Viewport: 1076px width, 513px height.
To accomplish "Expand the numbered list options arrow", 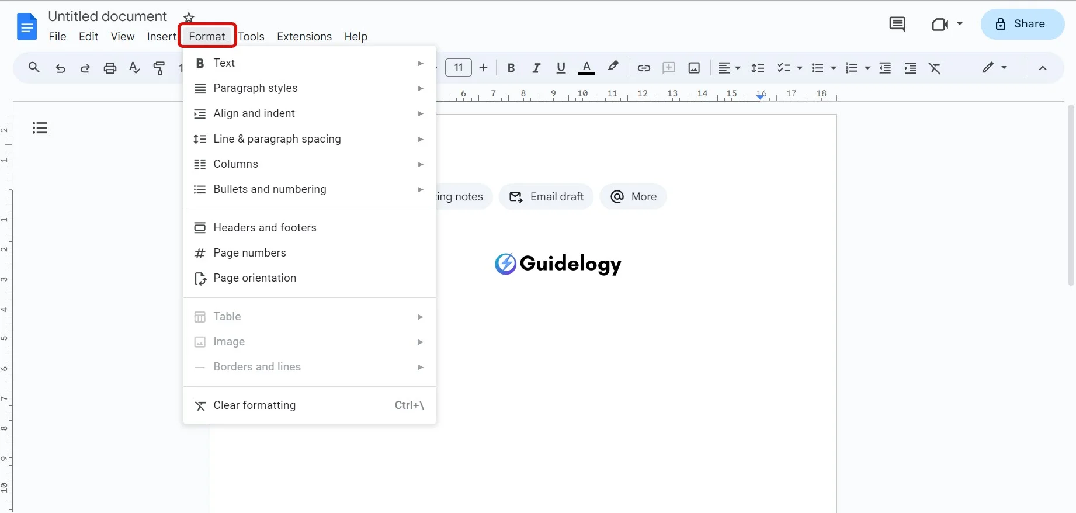I will (867, 68).
